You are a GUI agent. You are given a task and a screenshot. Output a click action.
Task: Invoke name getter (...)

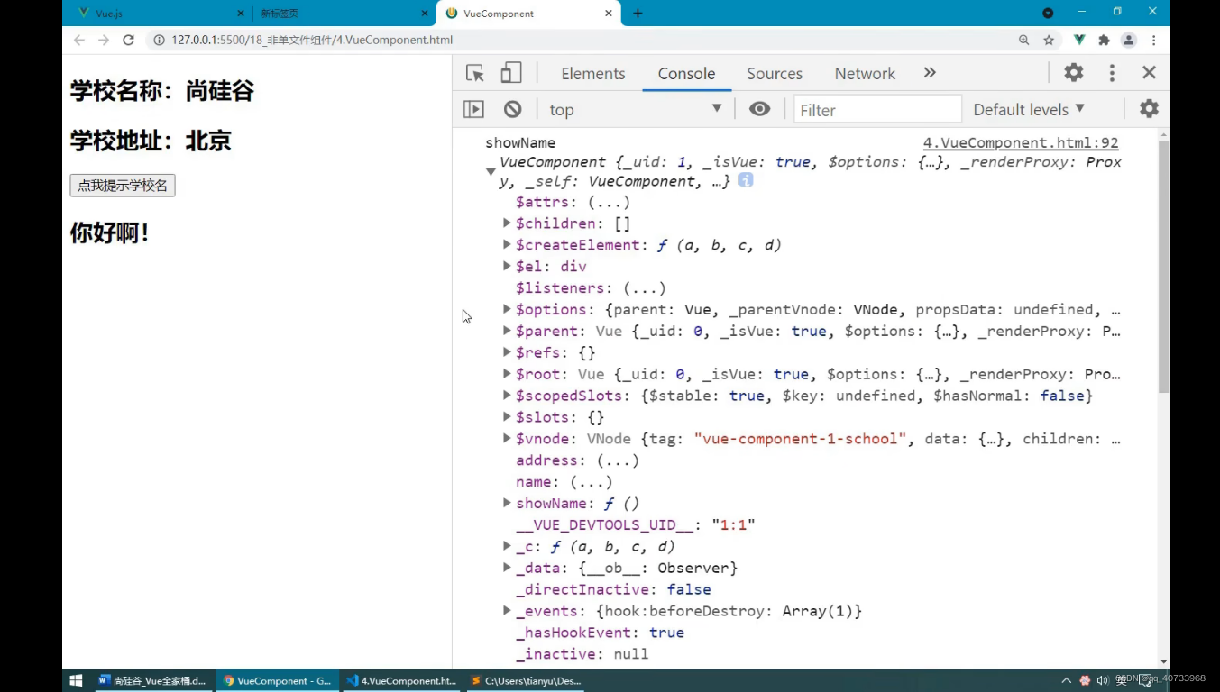pos(592,482)
